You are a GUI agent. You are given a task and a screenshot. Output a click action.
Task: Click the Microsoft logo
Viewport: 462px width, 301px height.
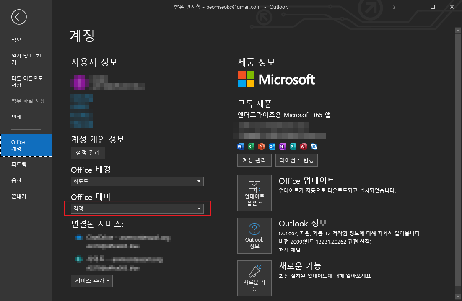coord(276,80)
